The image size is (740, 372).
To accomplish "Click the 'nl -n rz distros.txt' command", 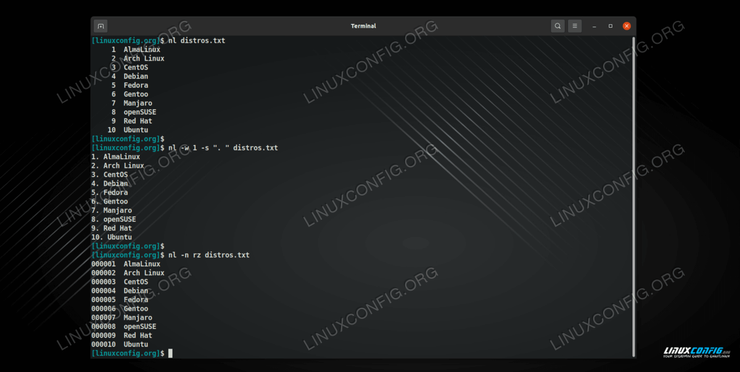I will [x=205, y=255].
